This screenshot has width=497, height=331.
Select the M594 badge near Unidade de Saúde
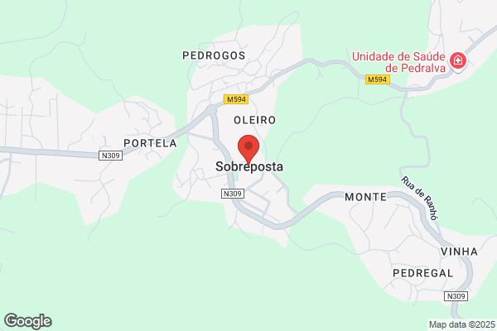(x=378, y=79)
